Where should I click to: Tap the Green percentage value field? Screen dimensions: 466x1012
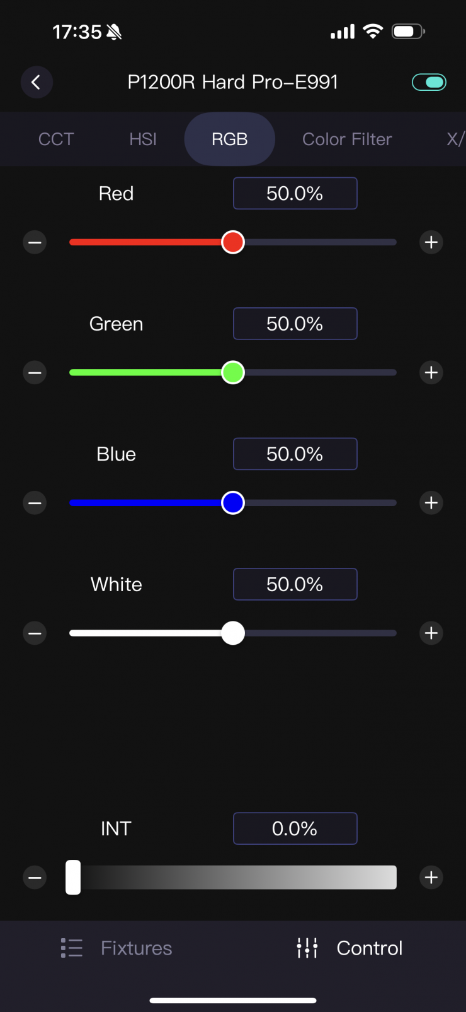pyautogui.click(x=295, y=324)
